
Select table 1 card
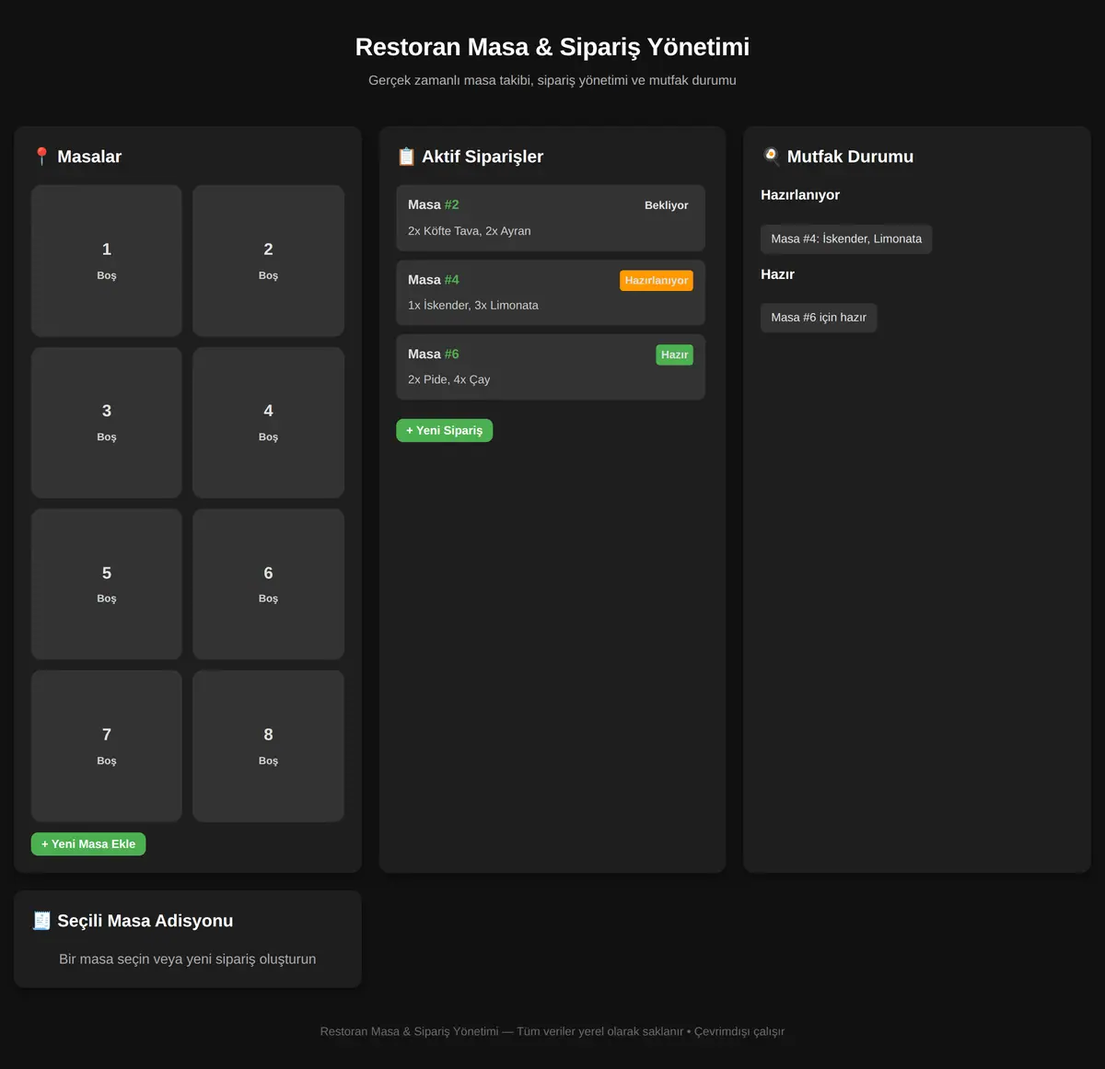coord(107,261)
